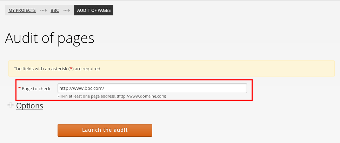Go to the MY PROJECTS breadcrumb
This screenshot has height=143, width=340.
pyautogui.click(x=22, y=10)
